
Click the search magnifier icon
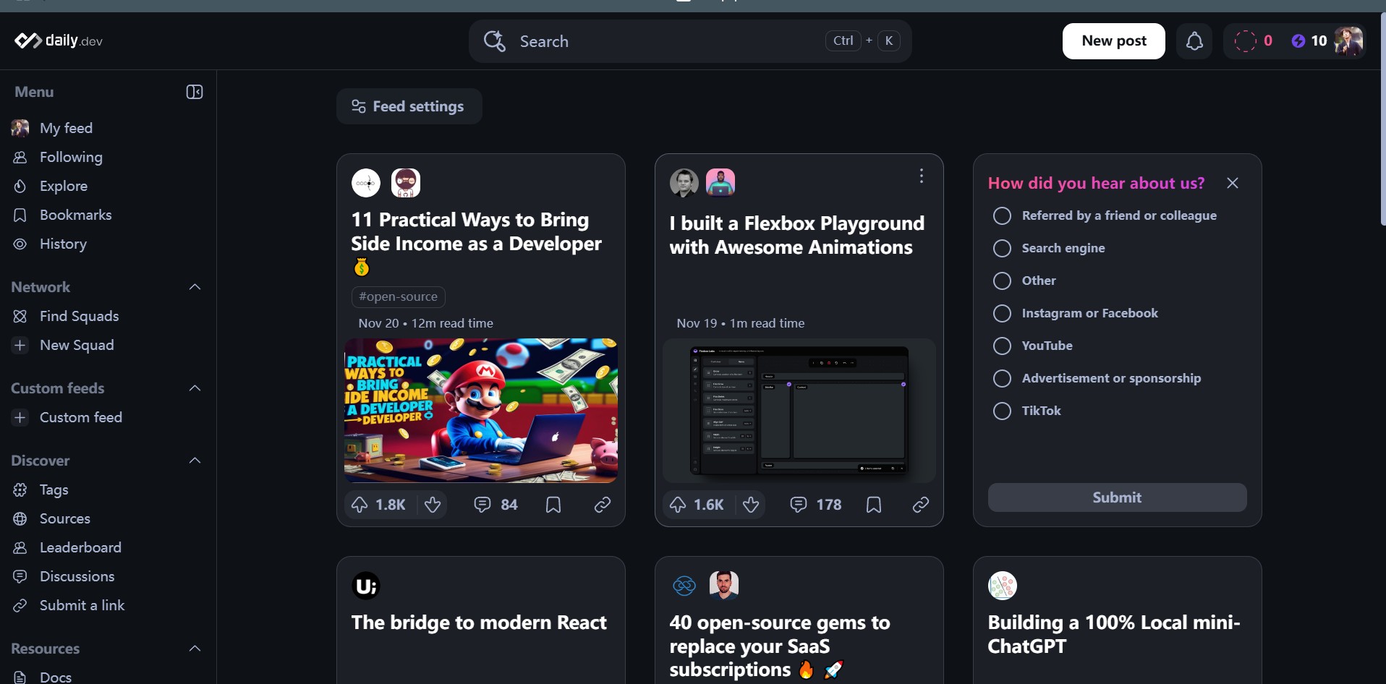point(495,41)
